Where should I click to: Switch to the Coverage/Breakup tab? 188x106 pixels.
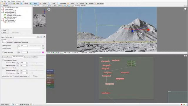pyautogui.click(x=7, y=57)
